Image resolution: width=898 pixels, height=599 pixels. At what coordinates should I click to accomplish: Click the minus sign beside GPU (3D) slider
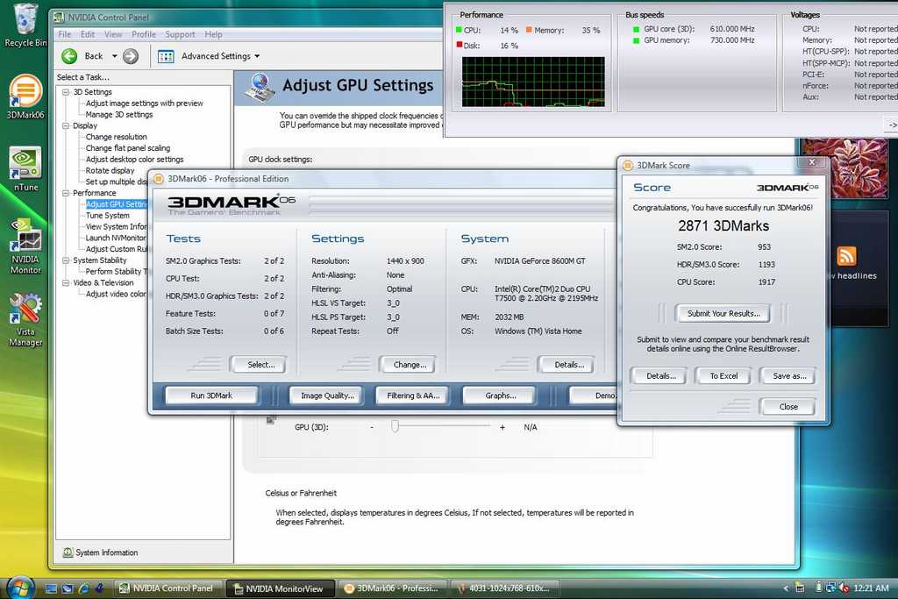point(372,427)
